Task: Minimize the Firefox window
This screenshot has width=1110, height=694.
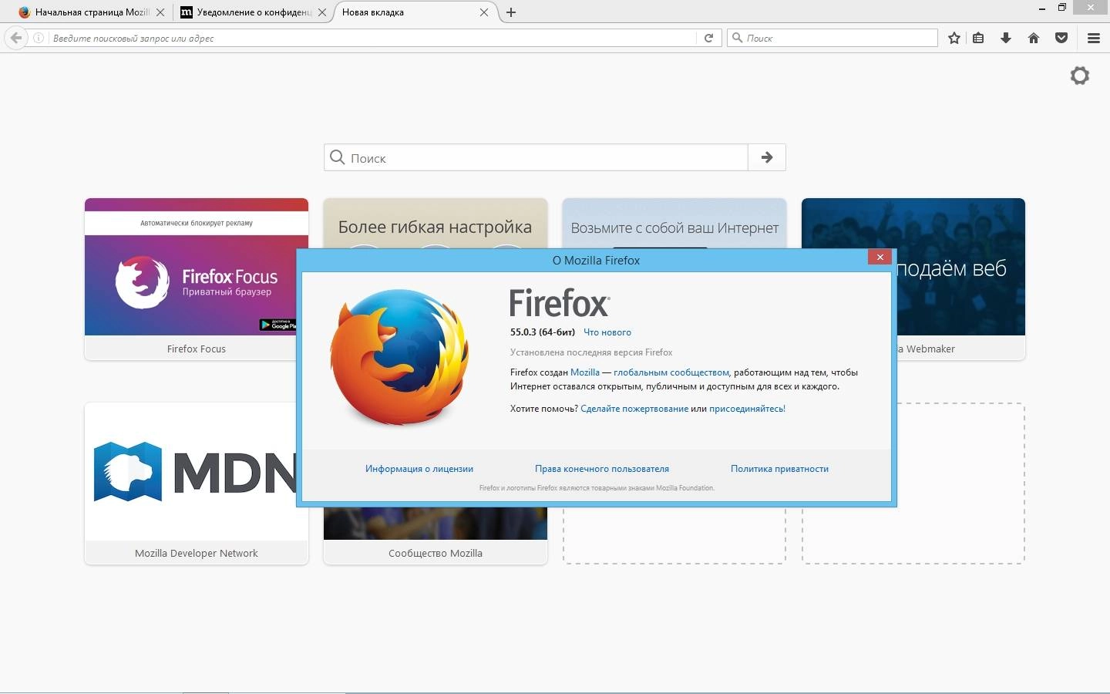Action: (x=1042, y=8)
